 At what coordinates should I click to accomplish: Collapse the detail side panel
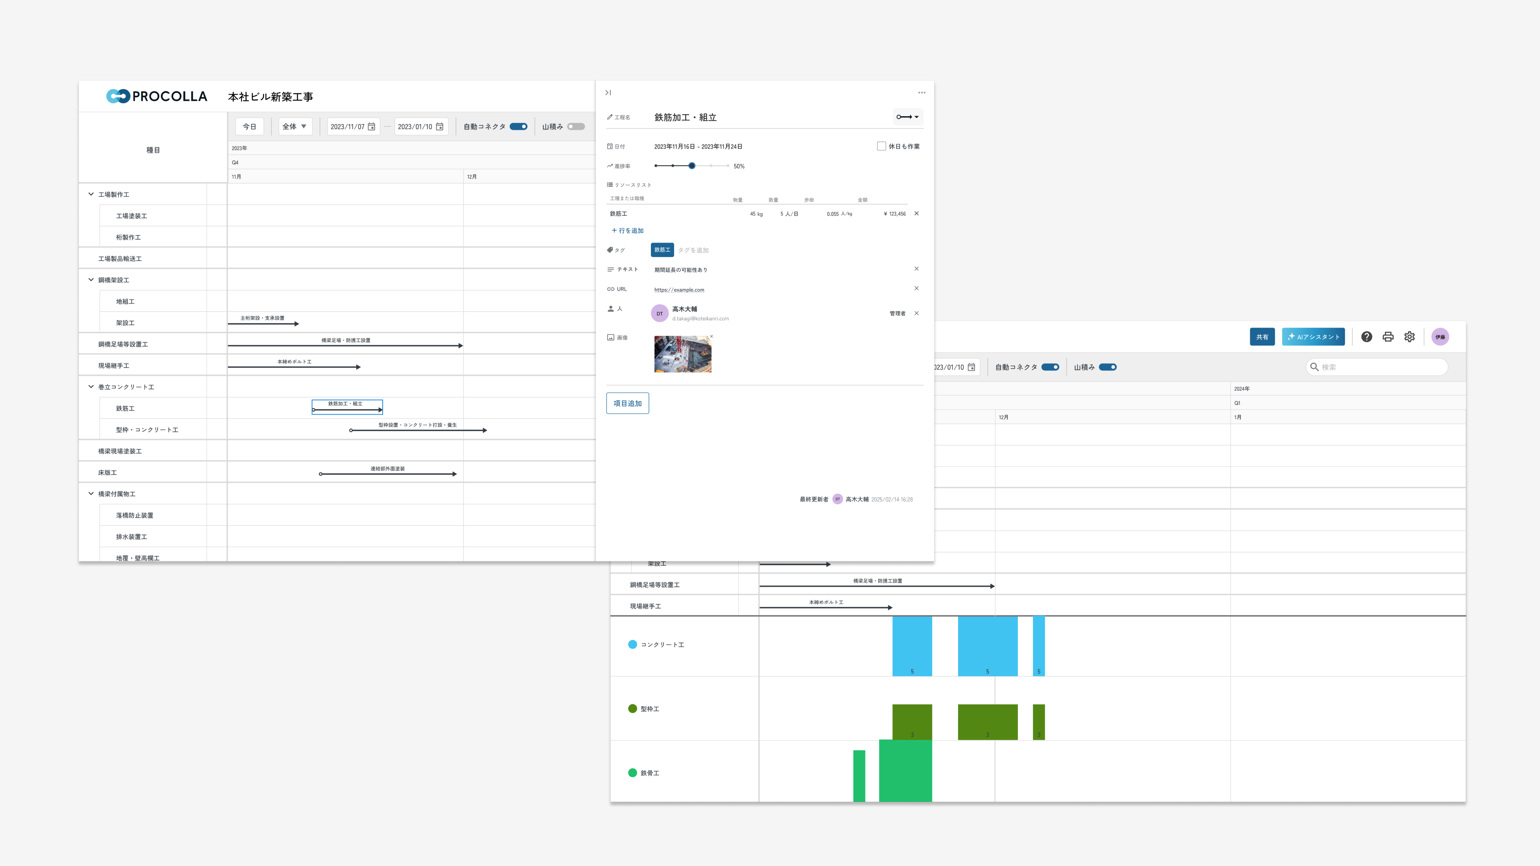608,93
